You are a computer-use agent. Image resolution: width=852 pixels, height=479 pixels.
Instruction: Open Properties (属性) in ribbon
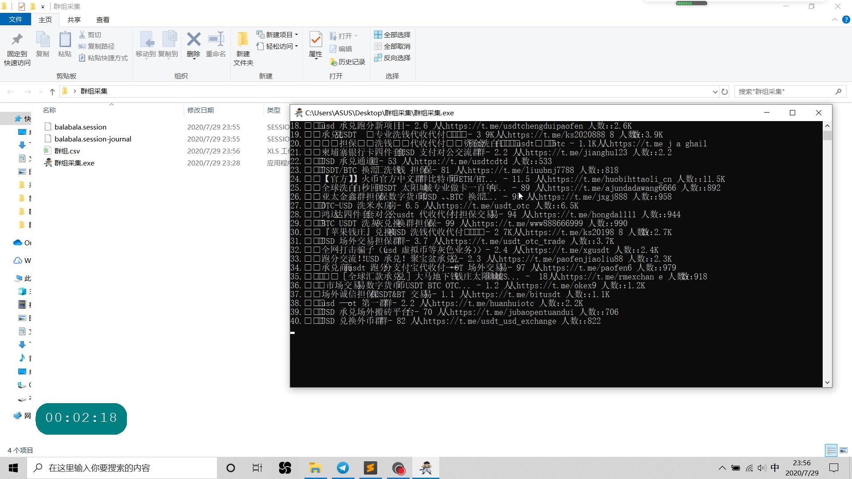tap(316, 45)
